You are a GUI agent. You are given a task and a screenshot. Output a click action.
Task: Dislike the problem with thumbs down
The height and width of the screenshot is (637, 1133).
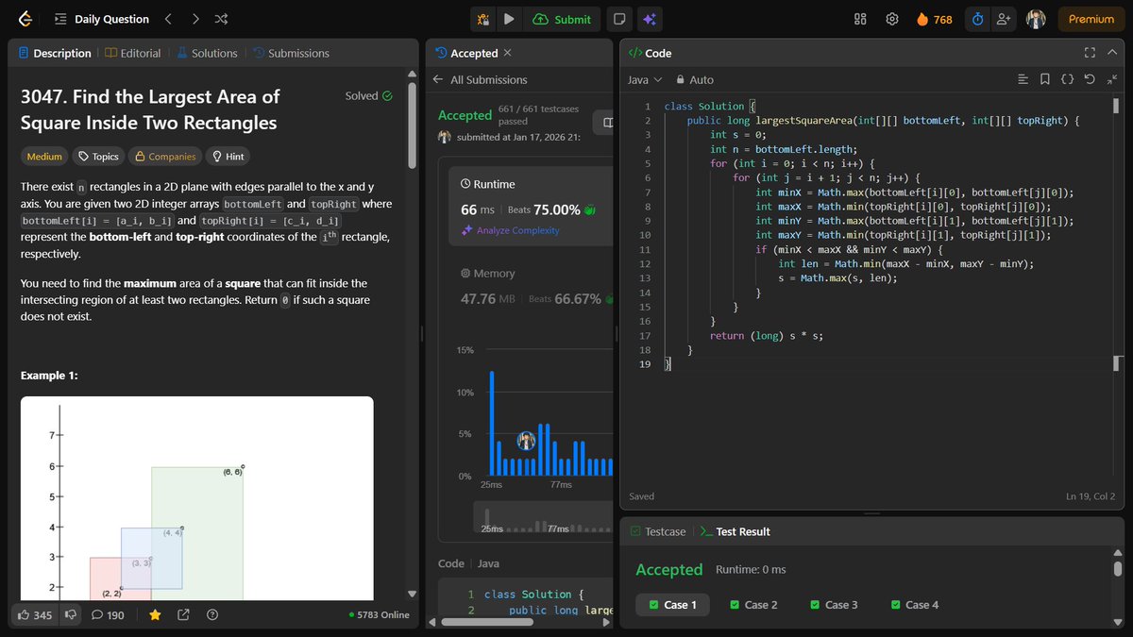70,614
